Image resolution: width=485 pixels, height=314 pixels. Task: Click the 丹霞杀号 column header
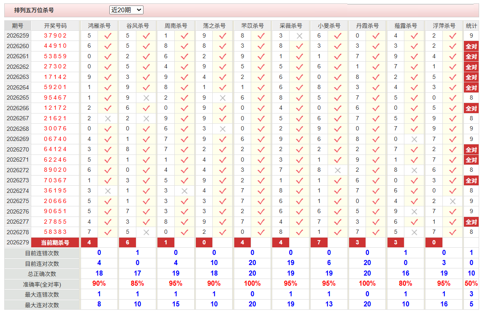coord(367,26)
